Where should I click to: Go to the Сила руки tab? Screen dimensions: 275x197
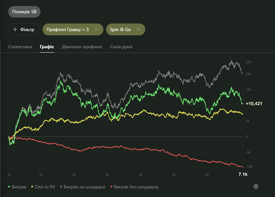tap(121, 47)
